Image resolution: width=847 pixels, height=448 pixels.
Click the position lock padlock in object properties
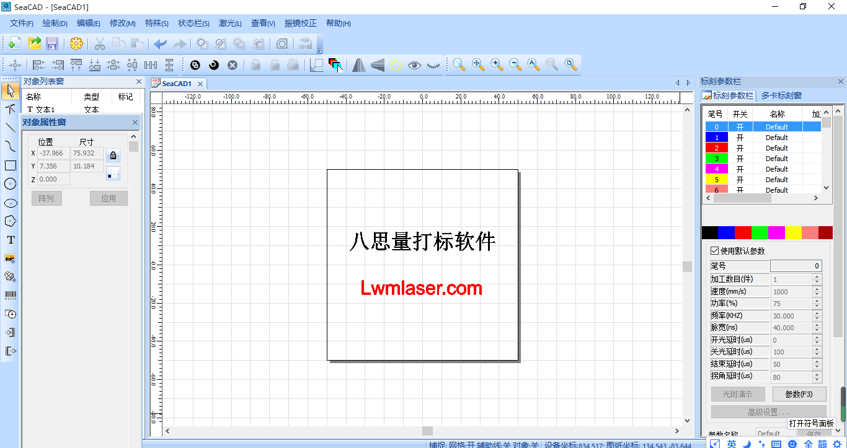[x=113, y=155]
